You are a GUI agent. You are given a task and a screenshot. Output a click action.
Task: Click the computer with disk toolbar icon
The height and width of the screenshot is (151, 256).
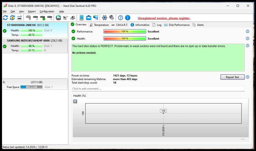point(73,18)
